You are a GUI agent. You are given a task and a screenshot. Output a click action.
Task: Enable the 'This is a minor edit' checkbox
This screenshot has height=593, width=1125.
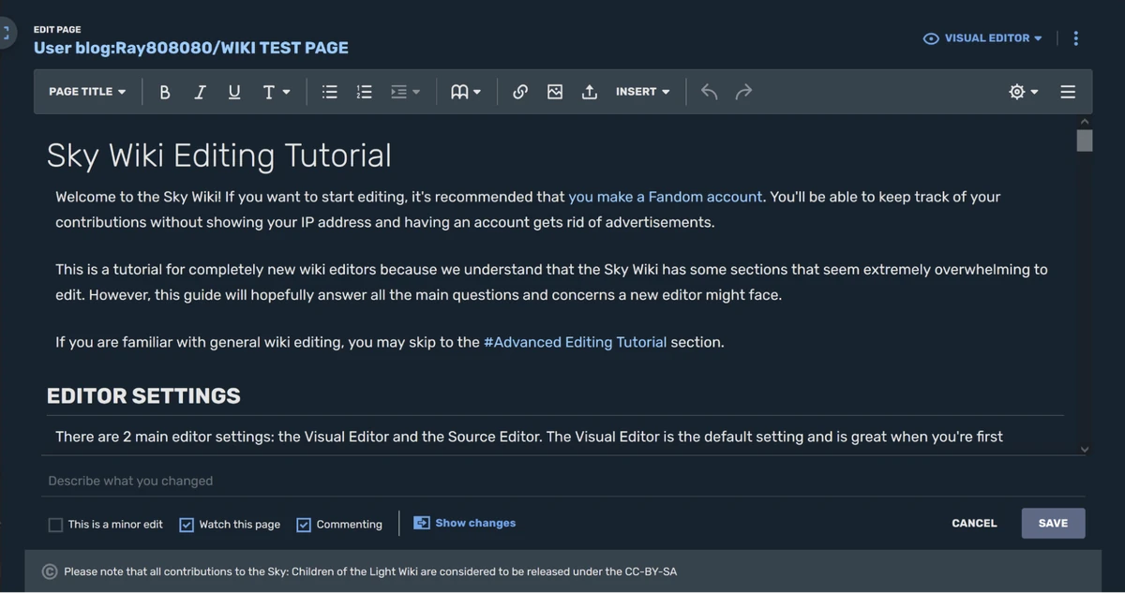55,525
